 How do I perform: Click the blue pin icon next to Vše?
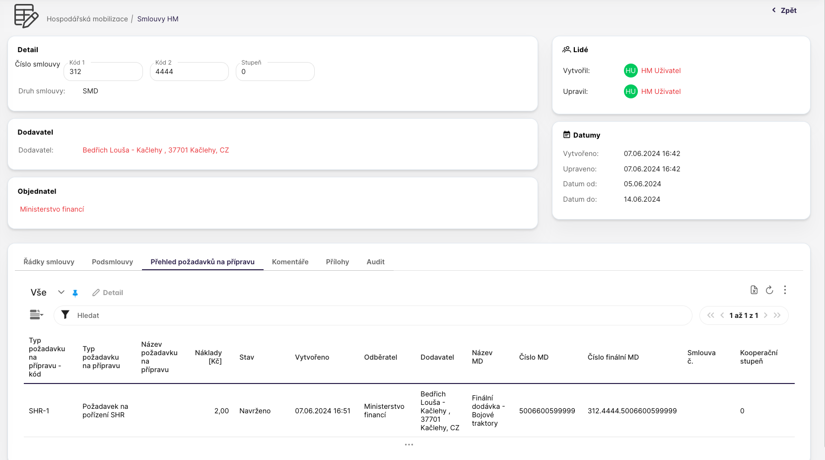(x=75, y=293)
